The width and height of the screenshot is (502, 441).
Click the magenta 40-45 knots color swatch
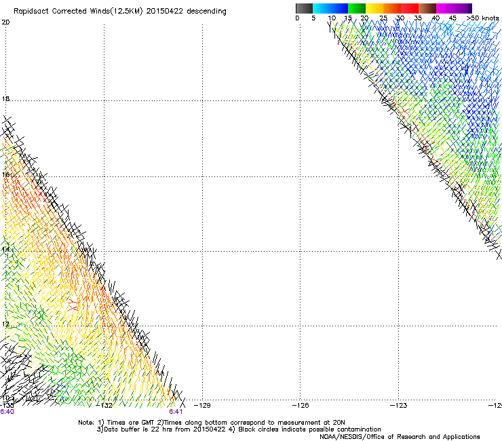coord(445,8)
